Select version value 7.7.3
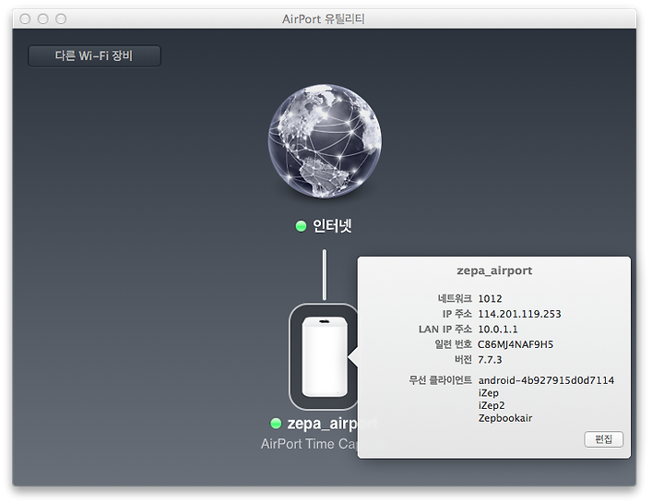 [x=490, y=360]
